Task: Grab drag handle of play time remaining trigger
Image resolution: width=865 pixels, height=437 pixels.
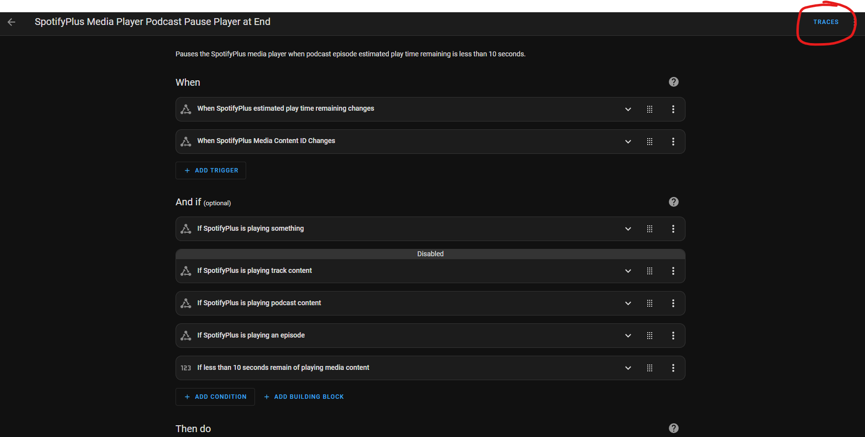Action: pyautogui.click(x=650, y=109)
